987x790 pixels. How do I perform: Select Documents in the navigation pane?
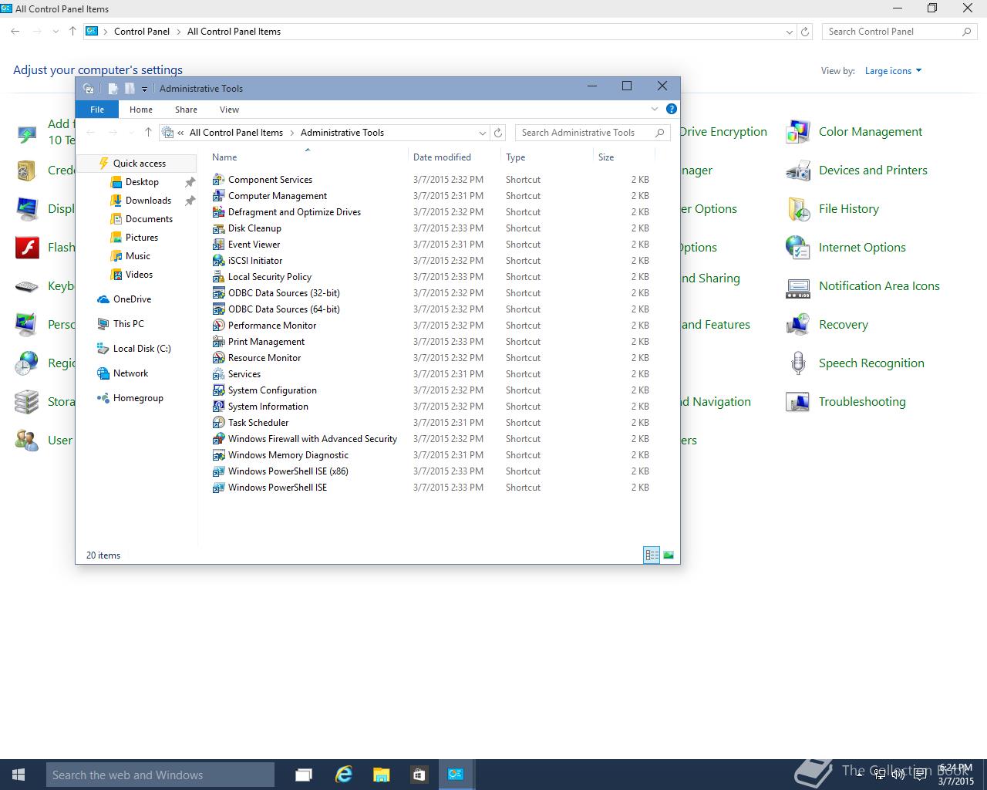point(149,219)
